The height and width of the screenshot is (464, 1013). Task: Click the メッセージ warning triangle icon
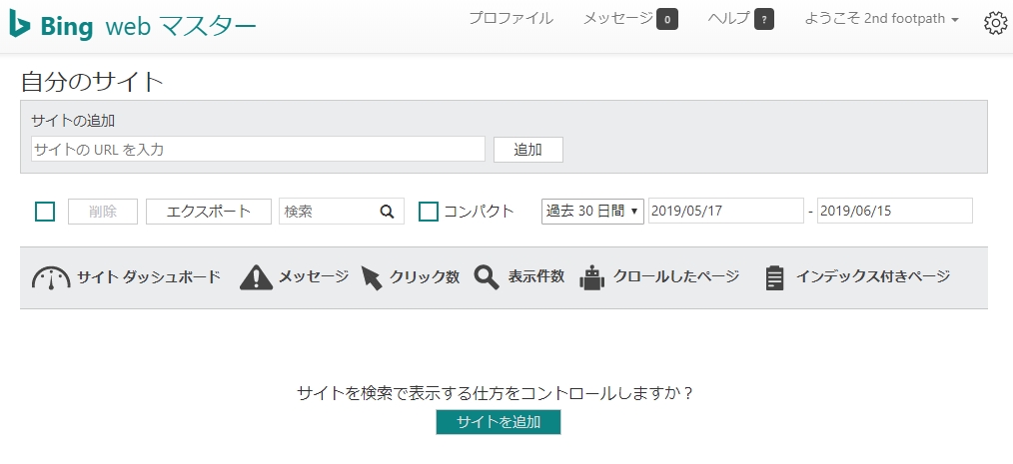click(x=256, y=277)
